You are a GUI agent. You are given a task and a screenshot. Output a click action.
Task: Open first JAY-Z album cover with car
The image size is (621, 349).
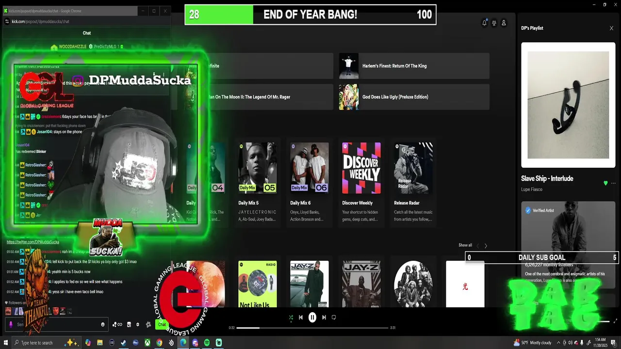click(x=310, y=284)
